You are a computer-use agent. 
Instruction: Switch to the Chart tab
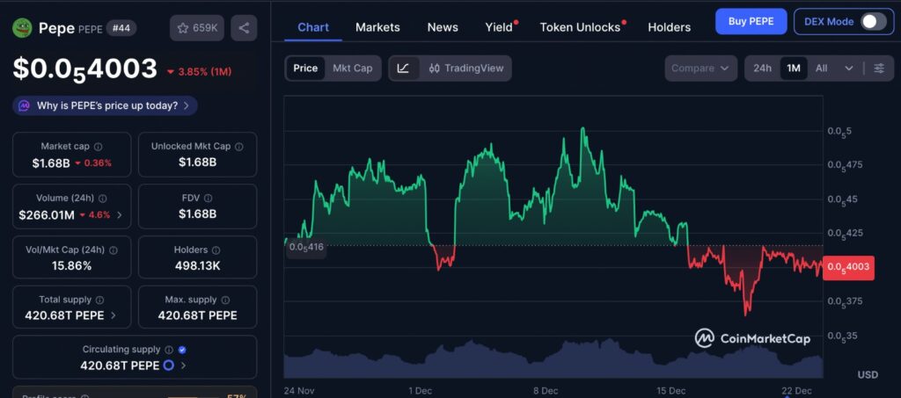pyautogui.click(x=313, y=27)
